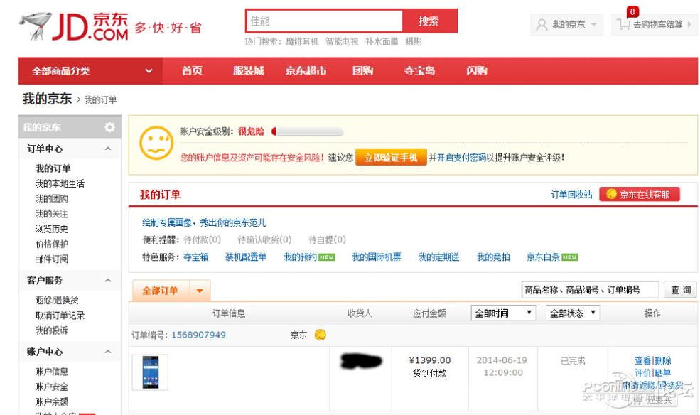Image resolution: width=700 pixels, height=415 pixels.
Task: Open the 绘制专属画像 promotional link
Action: coord(204,222)
